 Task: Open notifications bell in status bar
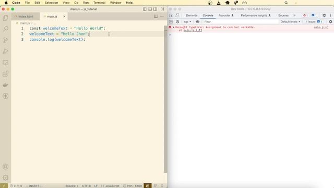pos(162,186)
